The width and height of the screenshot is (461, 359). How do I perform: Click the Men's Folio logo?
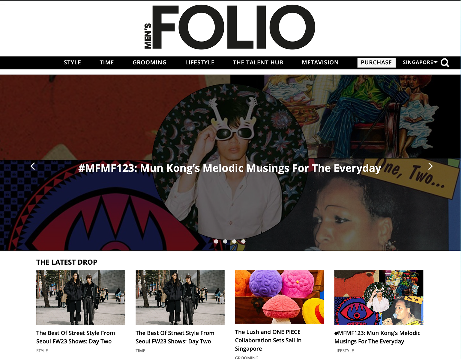[229, 27]
